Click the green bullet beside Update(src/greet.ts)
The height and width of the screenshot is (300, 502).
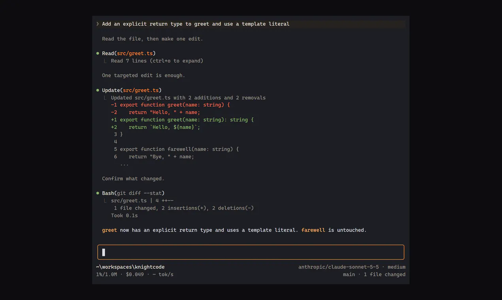pyautogui.click(x=98, y=90)
